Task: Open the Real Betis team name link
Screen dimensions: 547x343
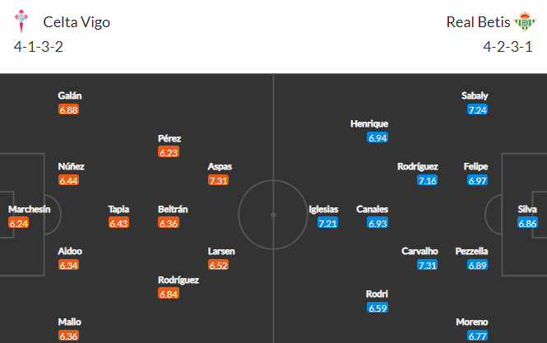Action: pyautogui.click(x=478, y=22)
